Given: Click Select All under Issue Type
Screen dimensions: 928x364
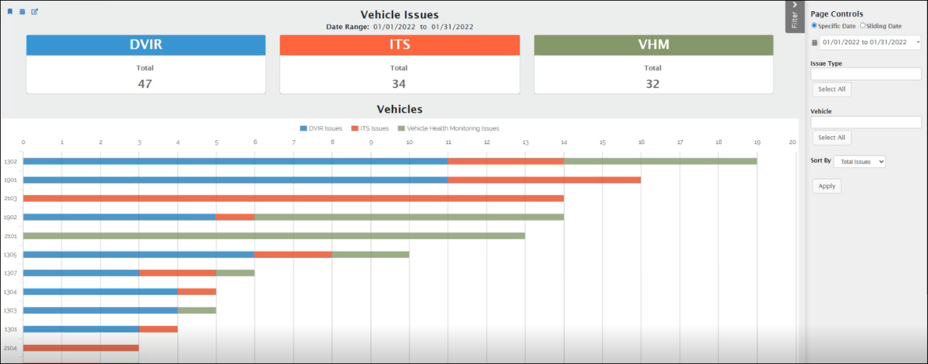Looking at the screenshot, I should point(831,90).
